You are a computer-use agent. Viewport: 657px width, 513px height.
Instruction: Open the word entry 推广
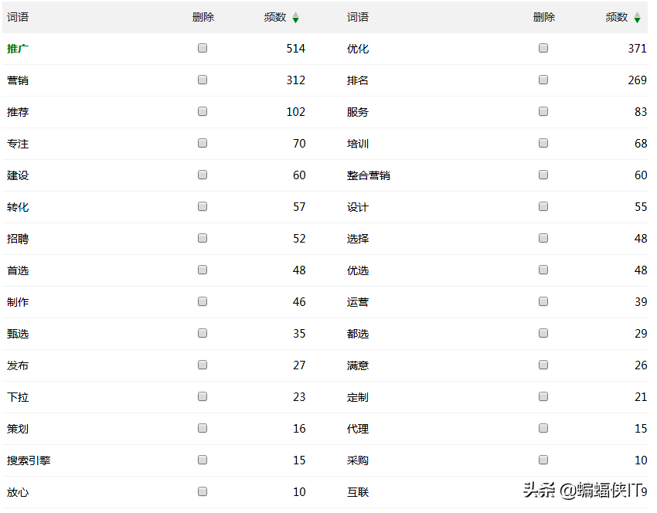pos(18,47)
